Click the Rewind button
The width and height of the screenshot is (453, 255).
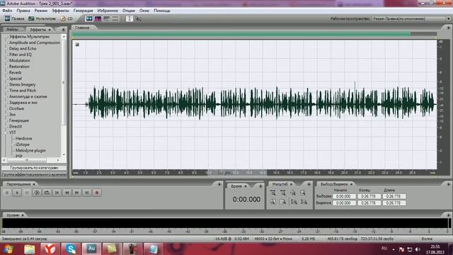67,193
